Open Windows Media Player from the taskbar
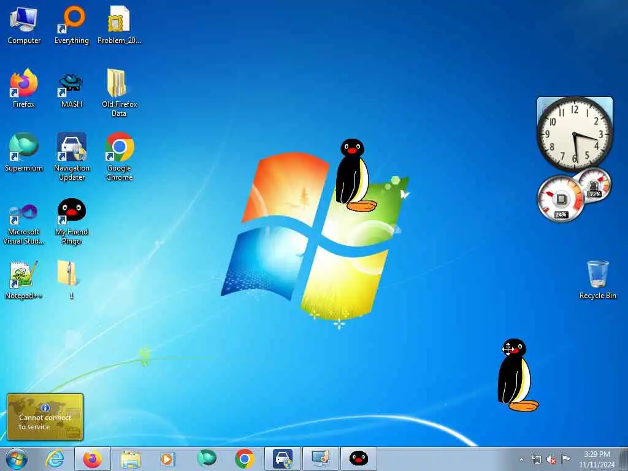 click(167, 459)
